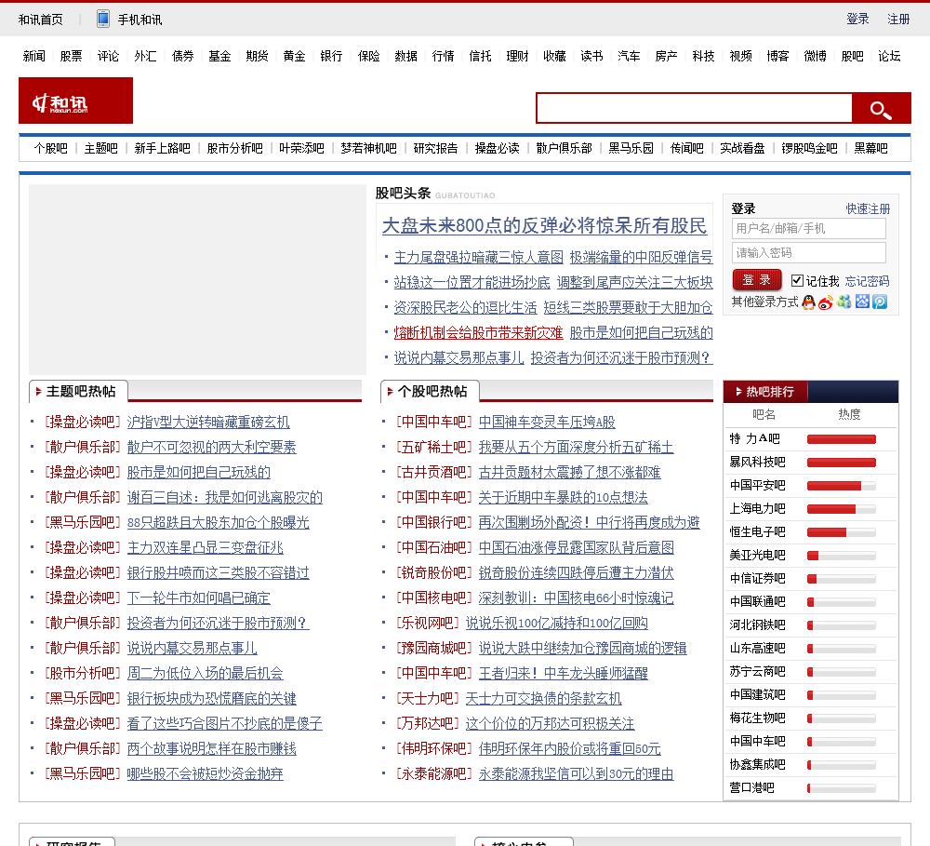Open the 黄金 top navigation item
930x846 pixels.
pos(294,56)
